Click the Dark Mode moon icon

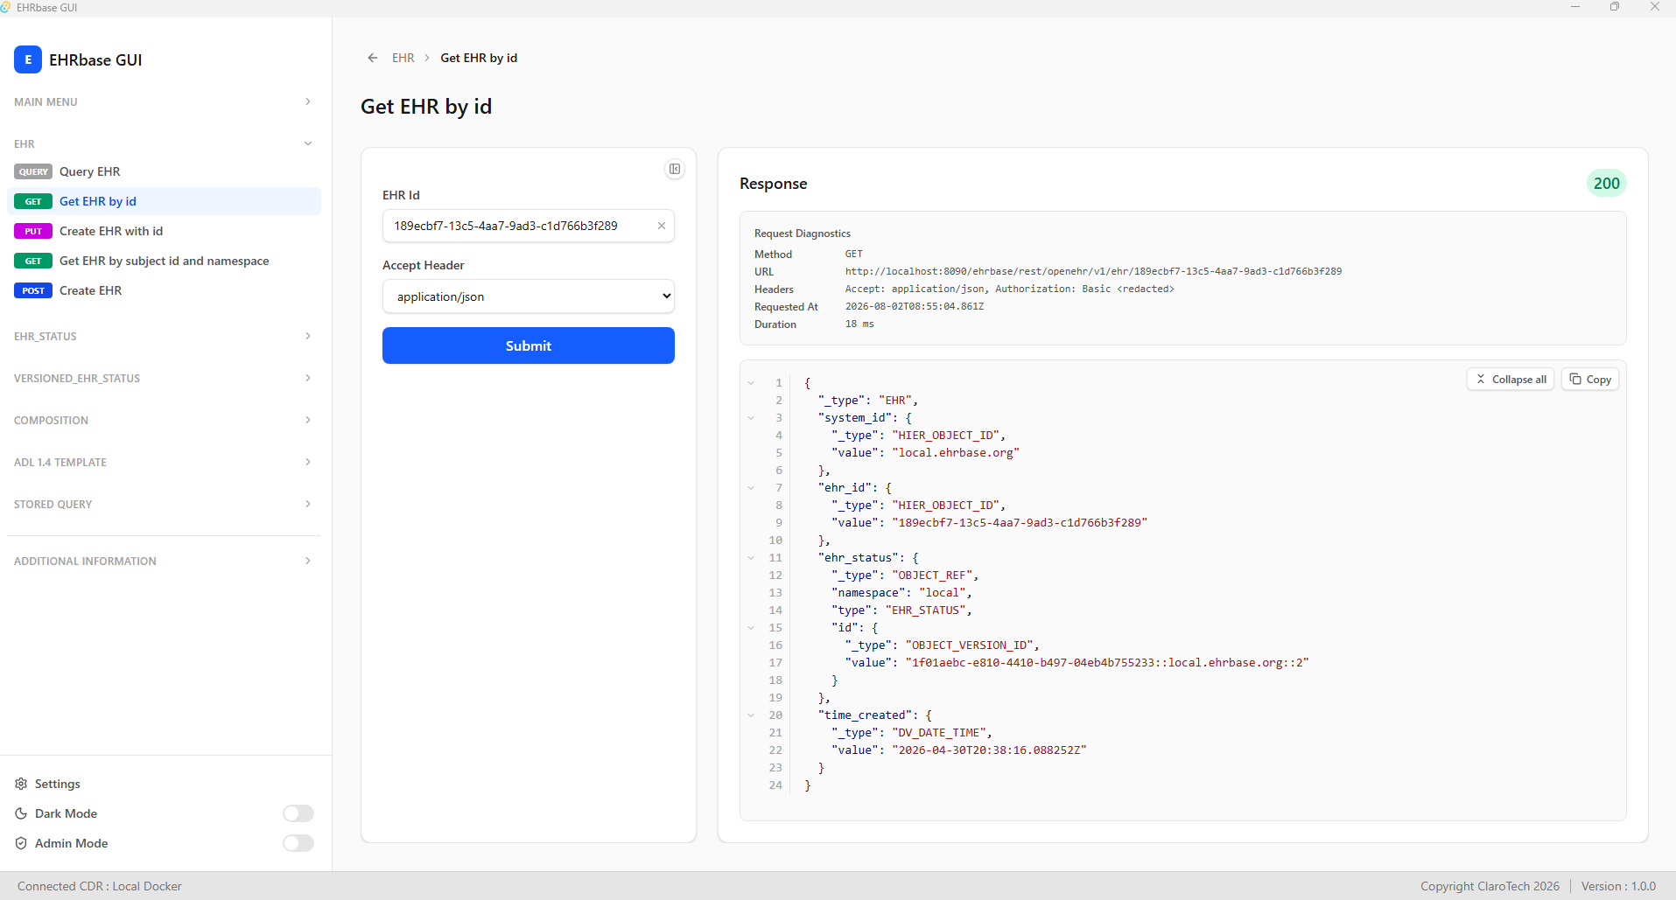pos(21,813)
